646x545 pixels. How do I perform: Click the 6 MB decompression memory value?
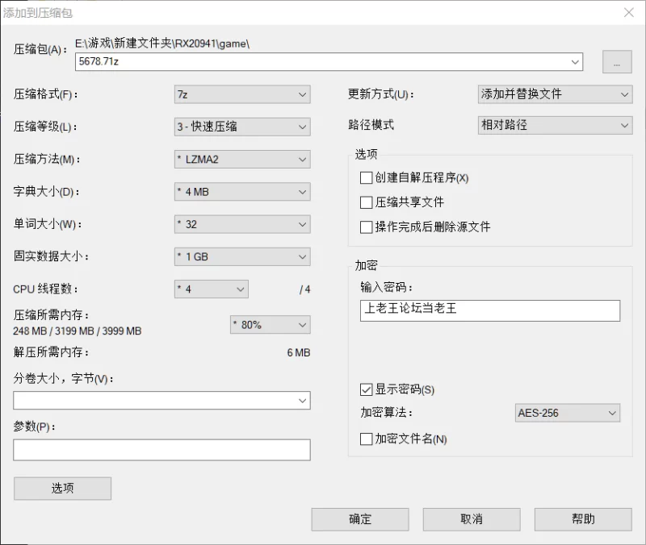pos(299,352)
